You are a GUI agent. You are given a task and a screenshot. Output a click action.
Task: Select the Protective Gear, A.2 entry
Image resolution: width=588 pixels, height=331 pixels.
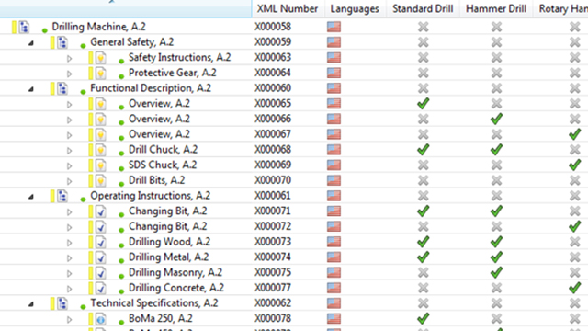(x=173, y=73)
